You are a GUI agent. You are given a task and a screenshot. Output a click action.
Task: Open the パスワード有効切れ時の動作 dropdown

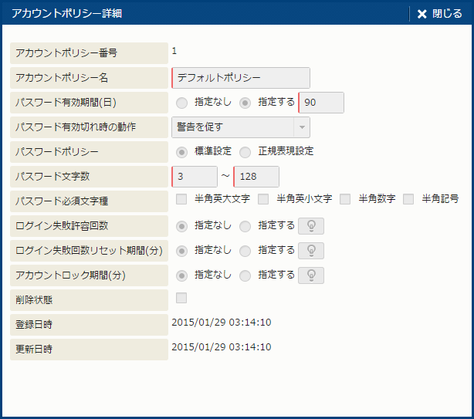[x=240, y=127]
